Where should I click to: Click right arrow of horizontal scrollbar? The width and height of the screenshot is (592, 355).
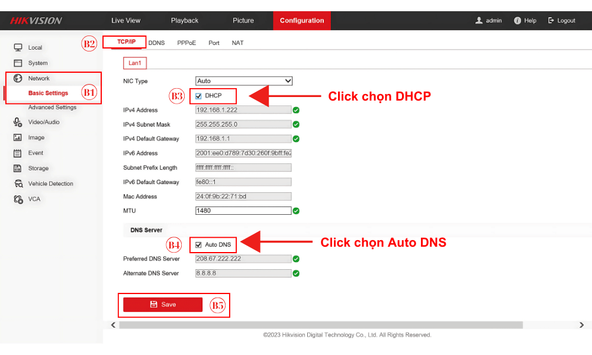pyautogui.click(x=581, y=325)
